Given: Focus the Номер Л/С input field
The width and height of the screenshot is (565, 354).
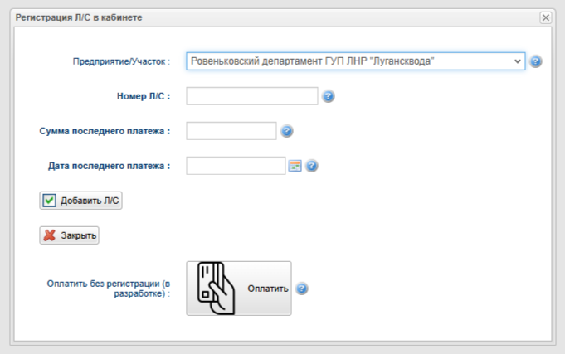Looking at the screenshot, I should pos(252,97).
